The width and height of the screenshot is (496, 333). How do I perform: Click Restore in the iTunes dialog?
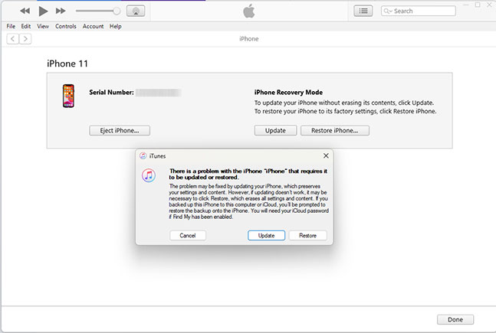click(307, 235)
